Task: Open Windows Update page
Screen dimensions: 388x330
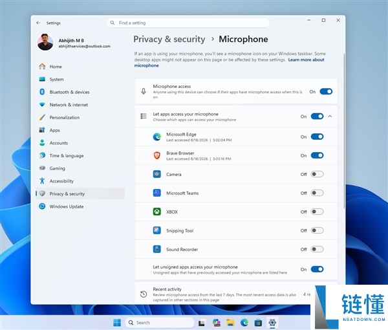Action: coord(80,206)
